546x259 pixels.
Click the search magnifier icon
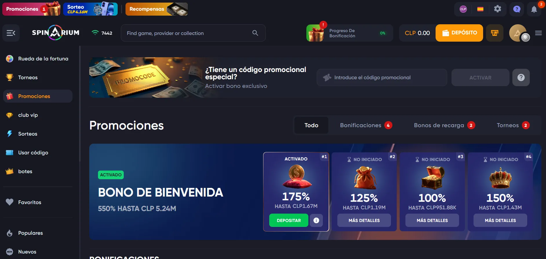coord(255,33)
